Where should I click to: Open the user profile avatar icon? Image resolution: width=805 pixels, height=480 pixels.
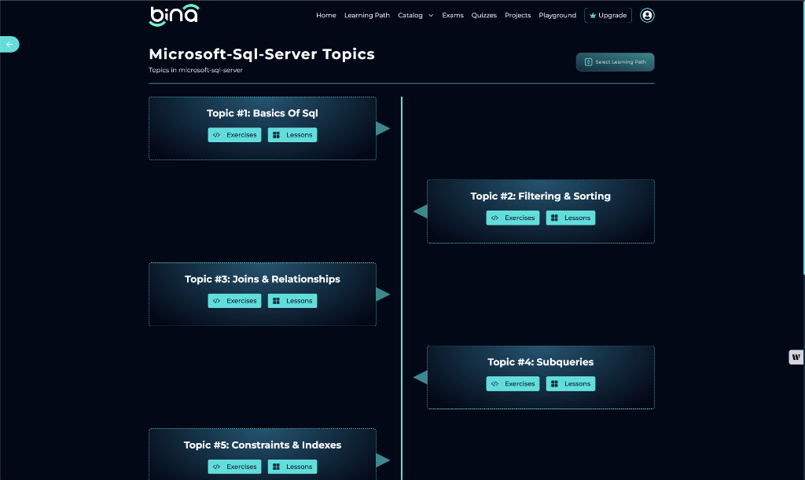pos(647,16)
